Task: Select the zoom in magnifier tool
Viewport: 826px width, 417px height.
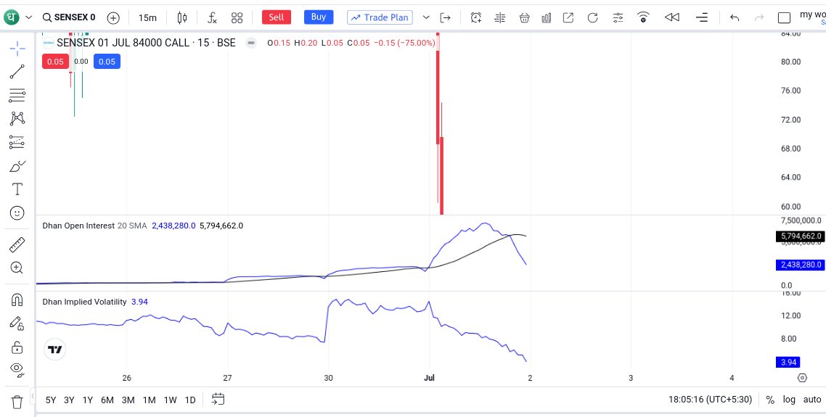Action: [x=17, y=268]
